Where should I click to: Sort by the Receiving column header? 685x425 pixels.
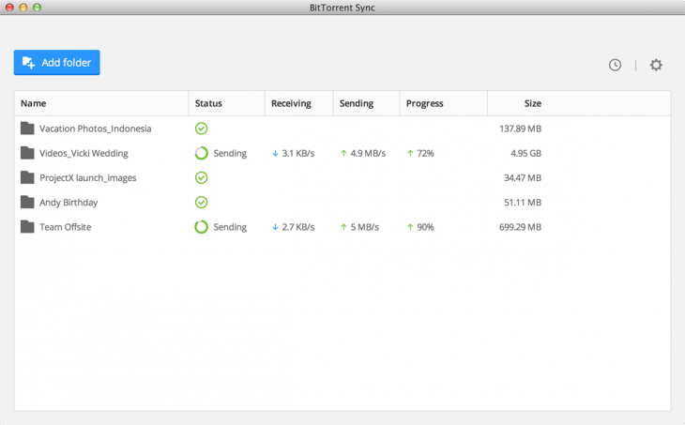click(291, 103)
